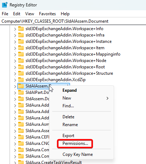This screenshot has height=164, width=146.
Task: Click folder icon of selected SldAlAssem key
Action: click(21, 86)
